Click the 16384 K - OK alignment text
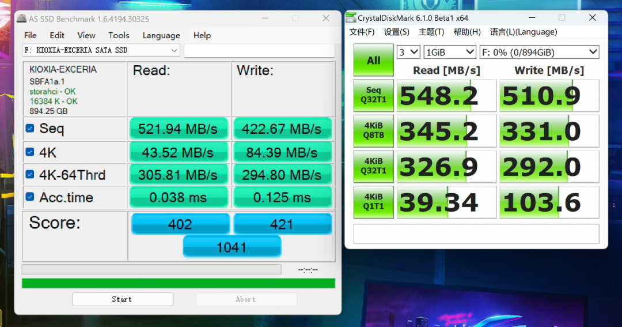Screen dimensions: 622x327 click(54, 102)
